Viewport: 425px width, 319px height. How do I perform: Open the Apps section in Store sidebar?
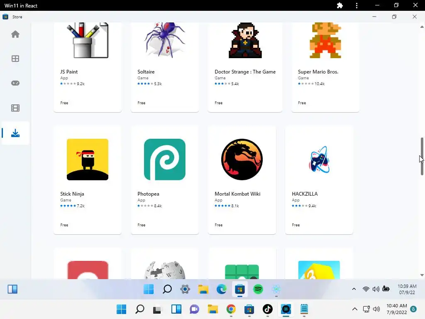pyautogui.click(x=15, y=59)
